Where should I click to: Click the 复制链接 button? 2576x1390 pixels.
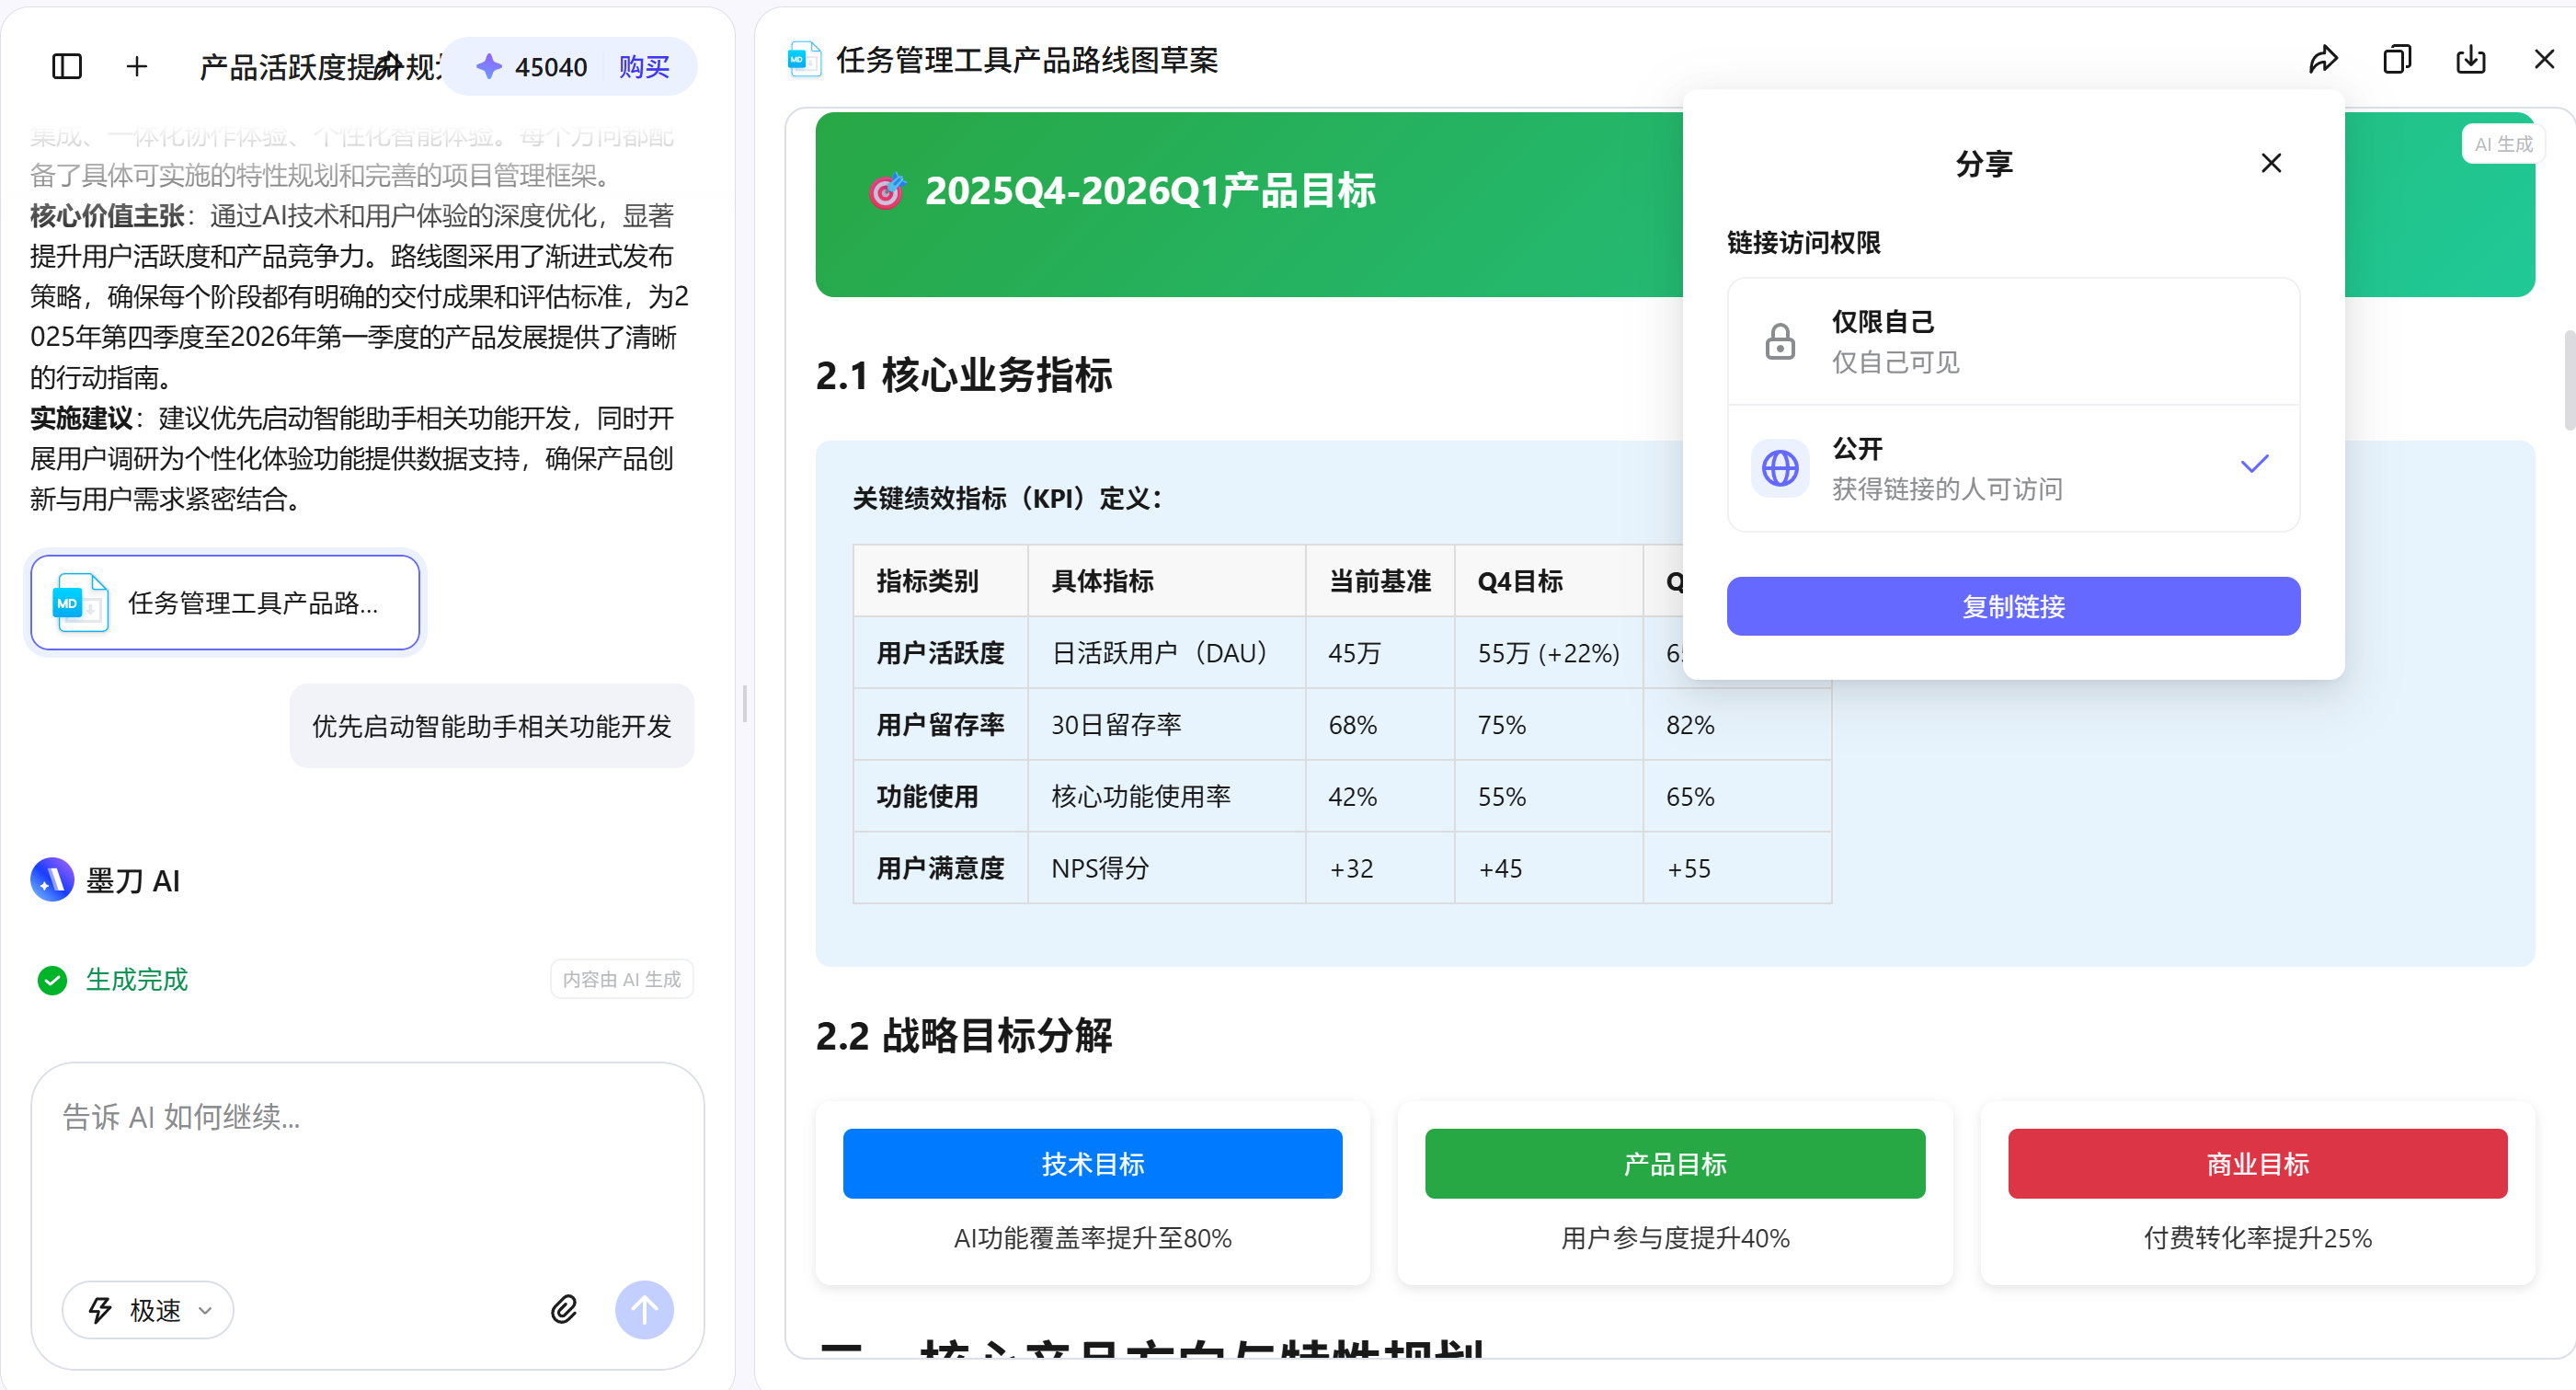pyautogui.click(x=2012, y=606)
